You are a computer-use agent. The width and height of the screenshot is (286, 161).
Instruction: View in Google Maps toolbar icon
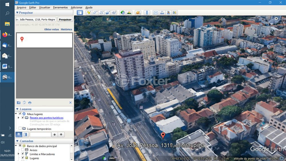[174, 13]
